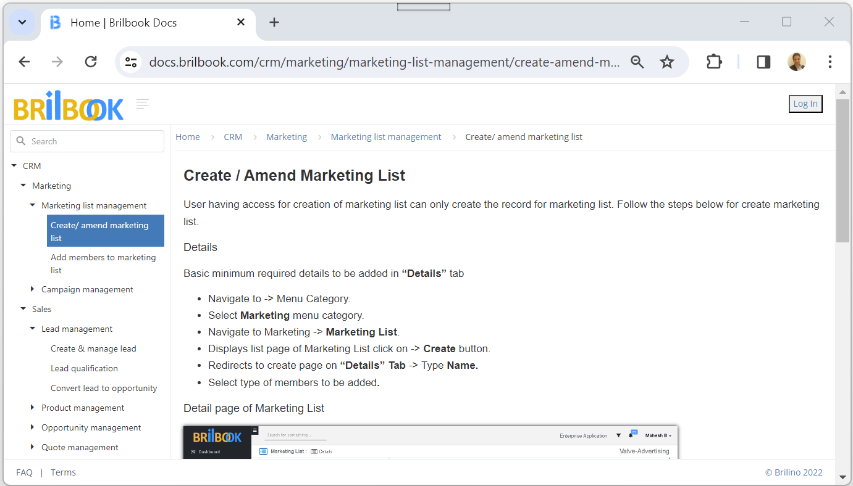Click Marketing list management breadcrumb
The height and width of the screenshot is (486, 853).
click(x=386, y=137)
